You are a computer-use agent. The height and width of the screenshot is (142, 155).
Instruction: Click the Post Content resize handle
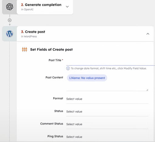point(147,90)
